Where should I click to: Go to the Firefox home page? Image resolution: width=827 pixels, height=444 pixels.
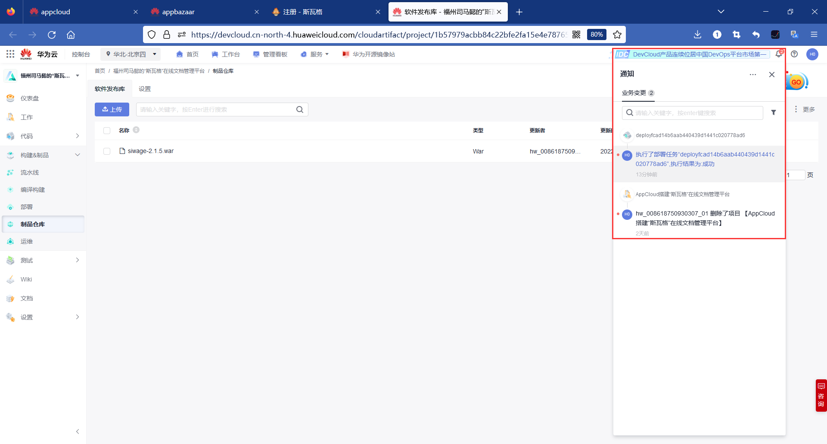coord(71,34)
